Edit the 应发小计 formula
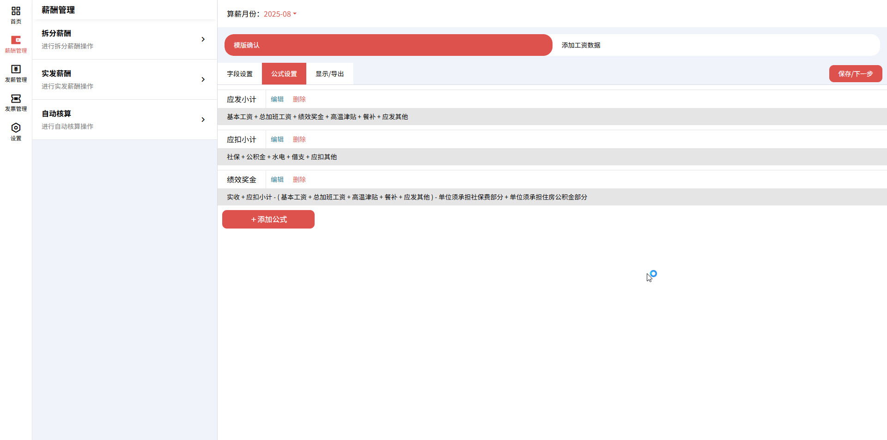Image resolution: width=887 pixels, height=440 pixels. click(x=277, y=99)
